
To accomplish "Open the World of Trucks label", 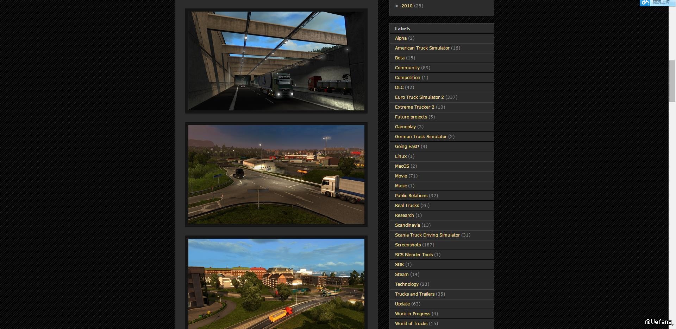I will [x=411, y=324].
